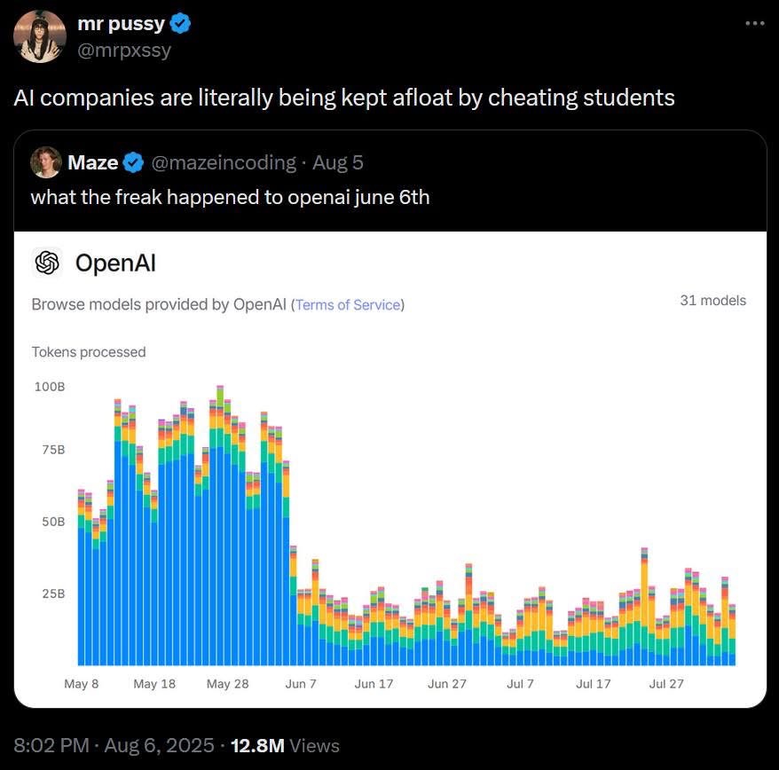Click the 8:02 PM Aug 6, 2025 timestamp
The image size is (779, 770).
[114, 746]
